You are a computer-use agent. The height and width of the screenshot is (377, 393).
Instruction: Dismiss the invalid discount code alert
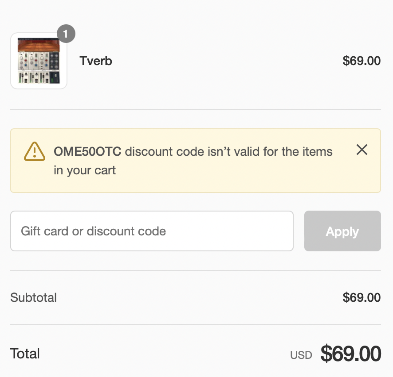(x=362, y=150)
